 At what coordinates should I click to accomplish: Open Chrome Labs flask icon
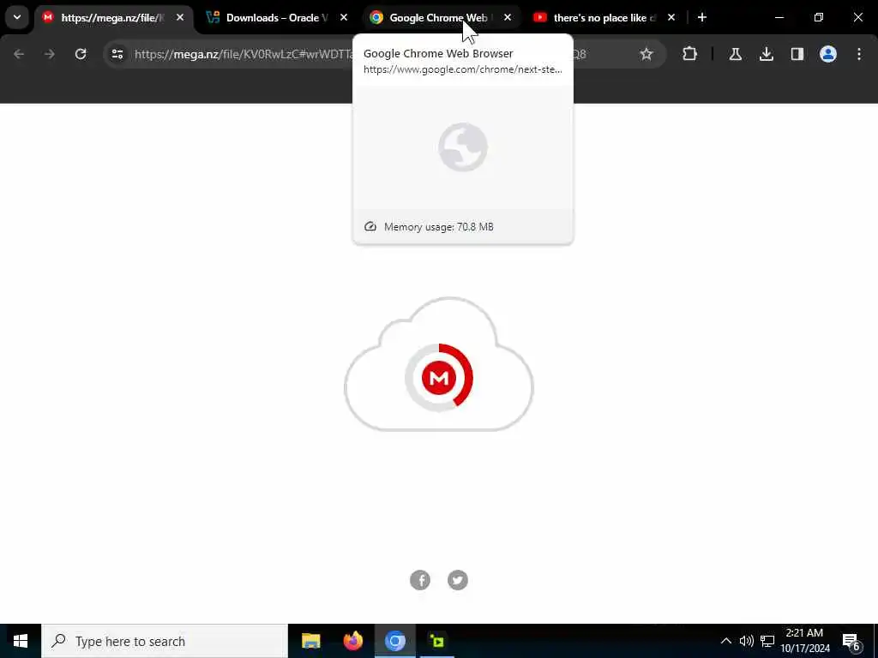[x=735, y=54]
